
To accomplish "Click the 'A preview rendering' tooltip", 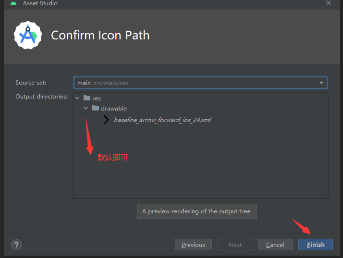I will coord(196,211).
